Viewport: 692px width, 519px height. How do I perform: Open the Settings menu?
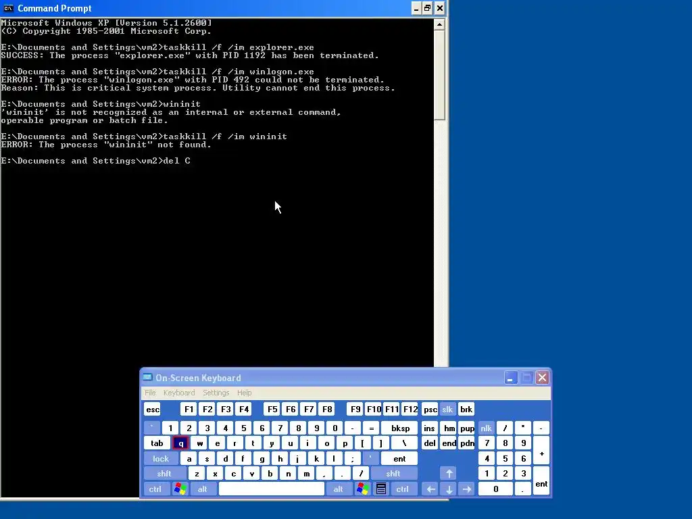coord(216,393)
